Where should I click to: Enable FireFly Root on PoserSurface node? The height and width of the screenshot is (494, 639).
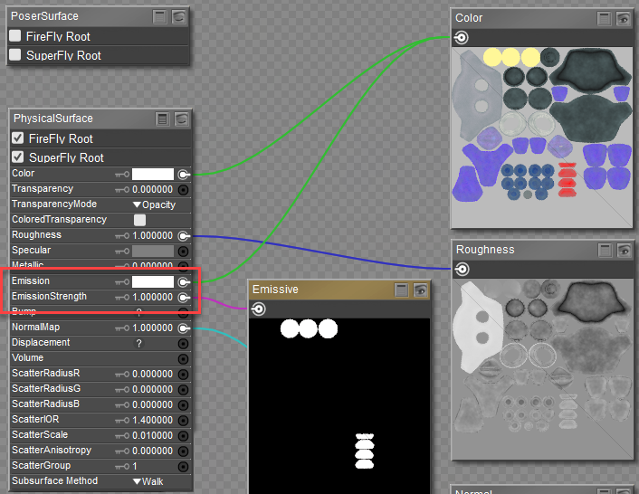tap(15, 36)
